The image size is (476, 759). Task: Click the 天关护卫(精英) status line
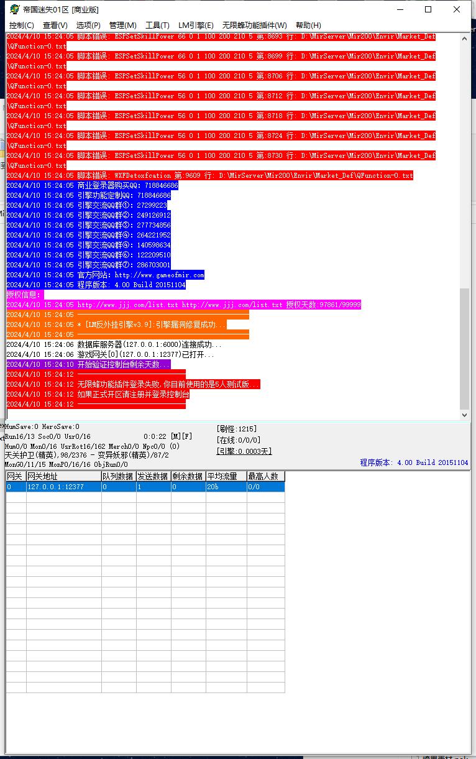86,455
